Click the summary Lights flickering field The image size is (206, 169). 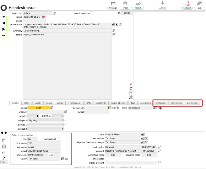67,31
